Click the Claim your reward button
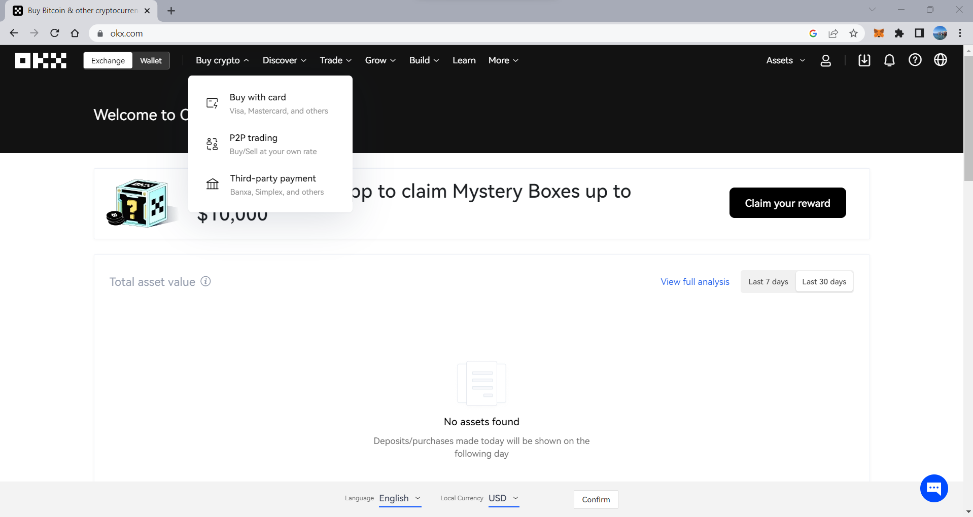Image resolution: width=973 pixels, height=517 pixels. point(787,203)
